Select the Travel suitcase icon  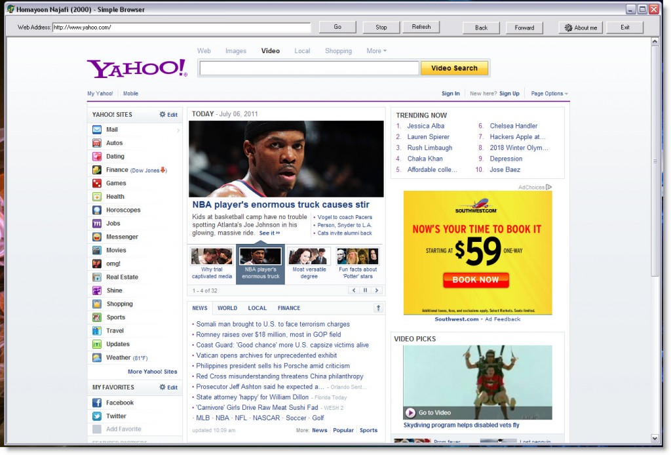(x=97, y=331)
